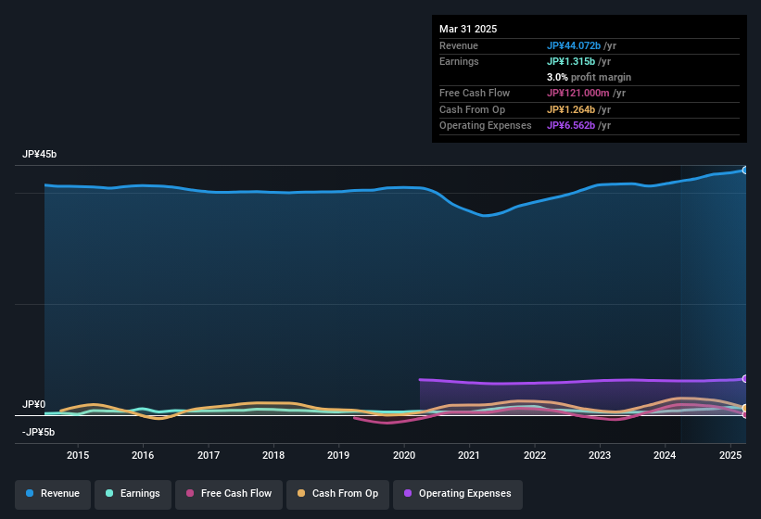Screen dimensions: 761x519
Task: Toggle the Operating Expenses legend button
Action: click(x=458, y=494)
